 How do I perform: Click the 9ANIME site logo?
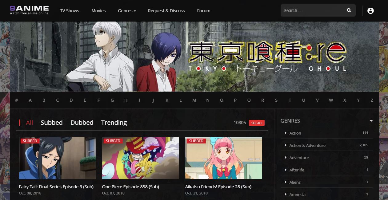click(x=29, y=10)
